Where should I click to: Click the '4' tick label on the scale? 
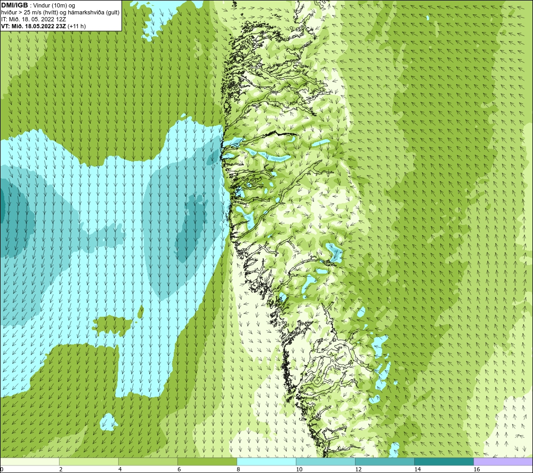coord(120,470)
